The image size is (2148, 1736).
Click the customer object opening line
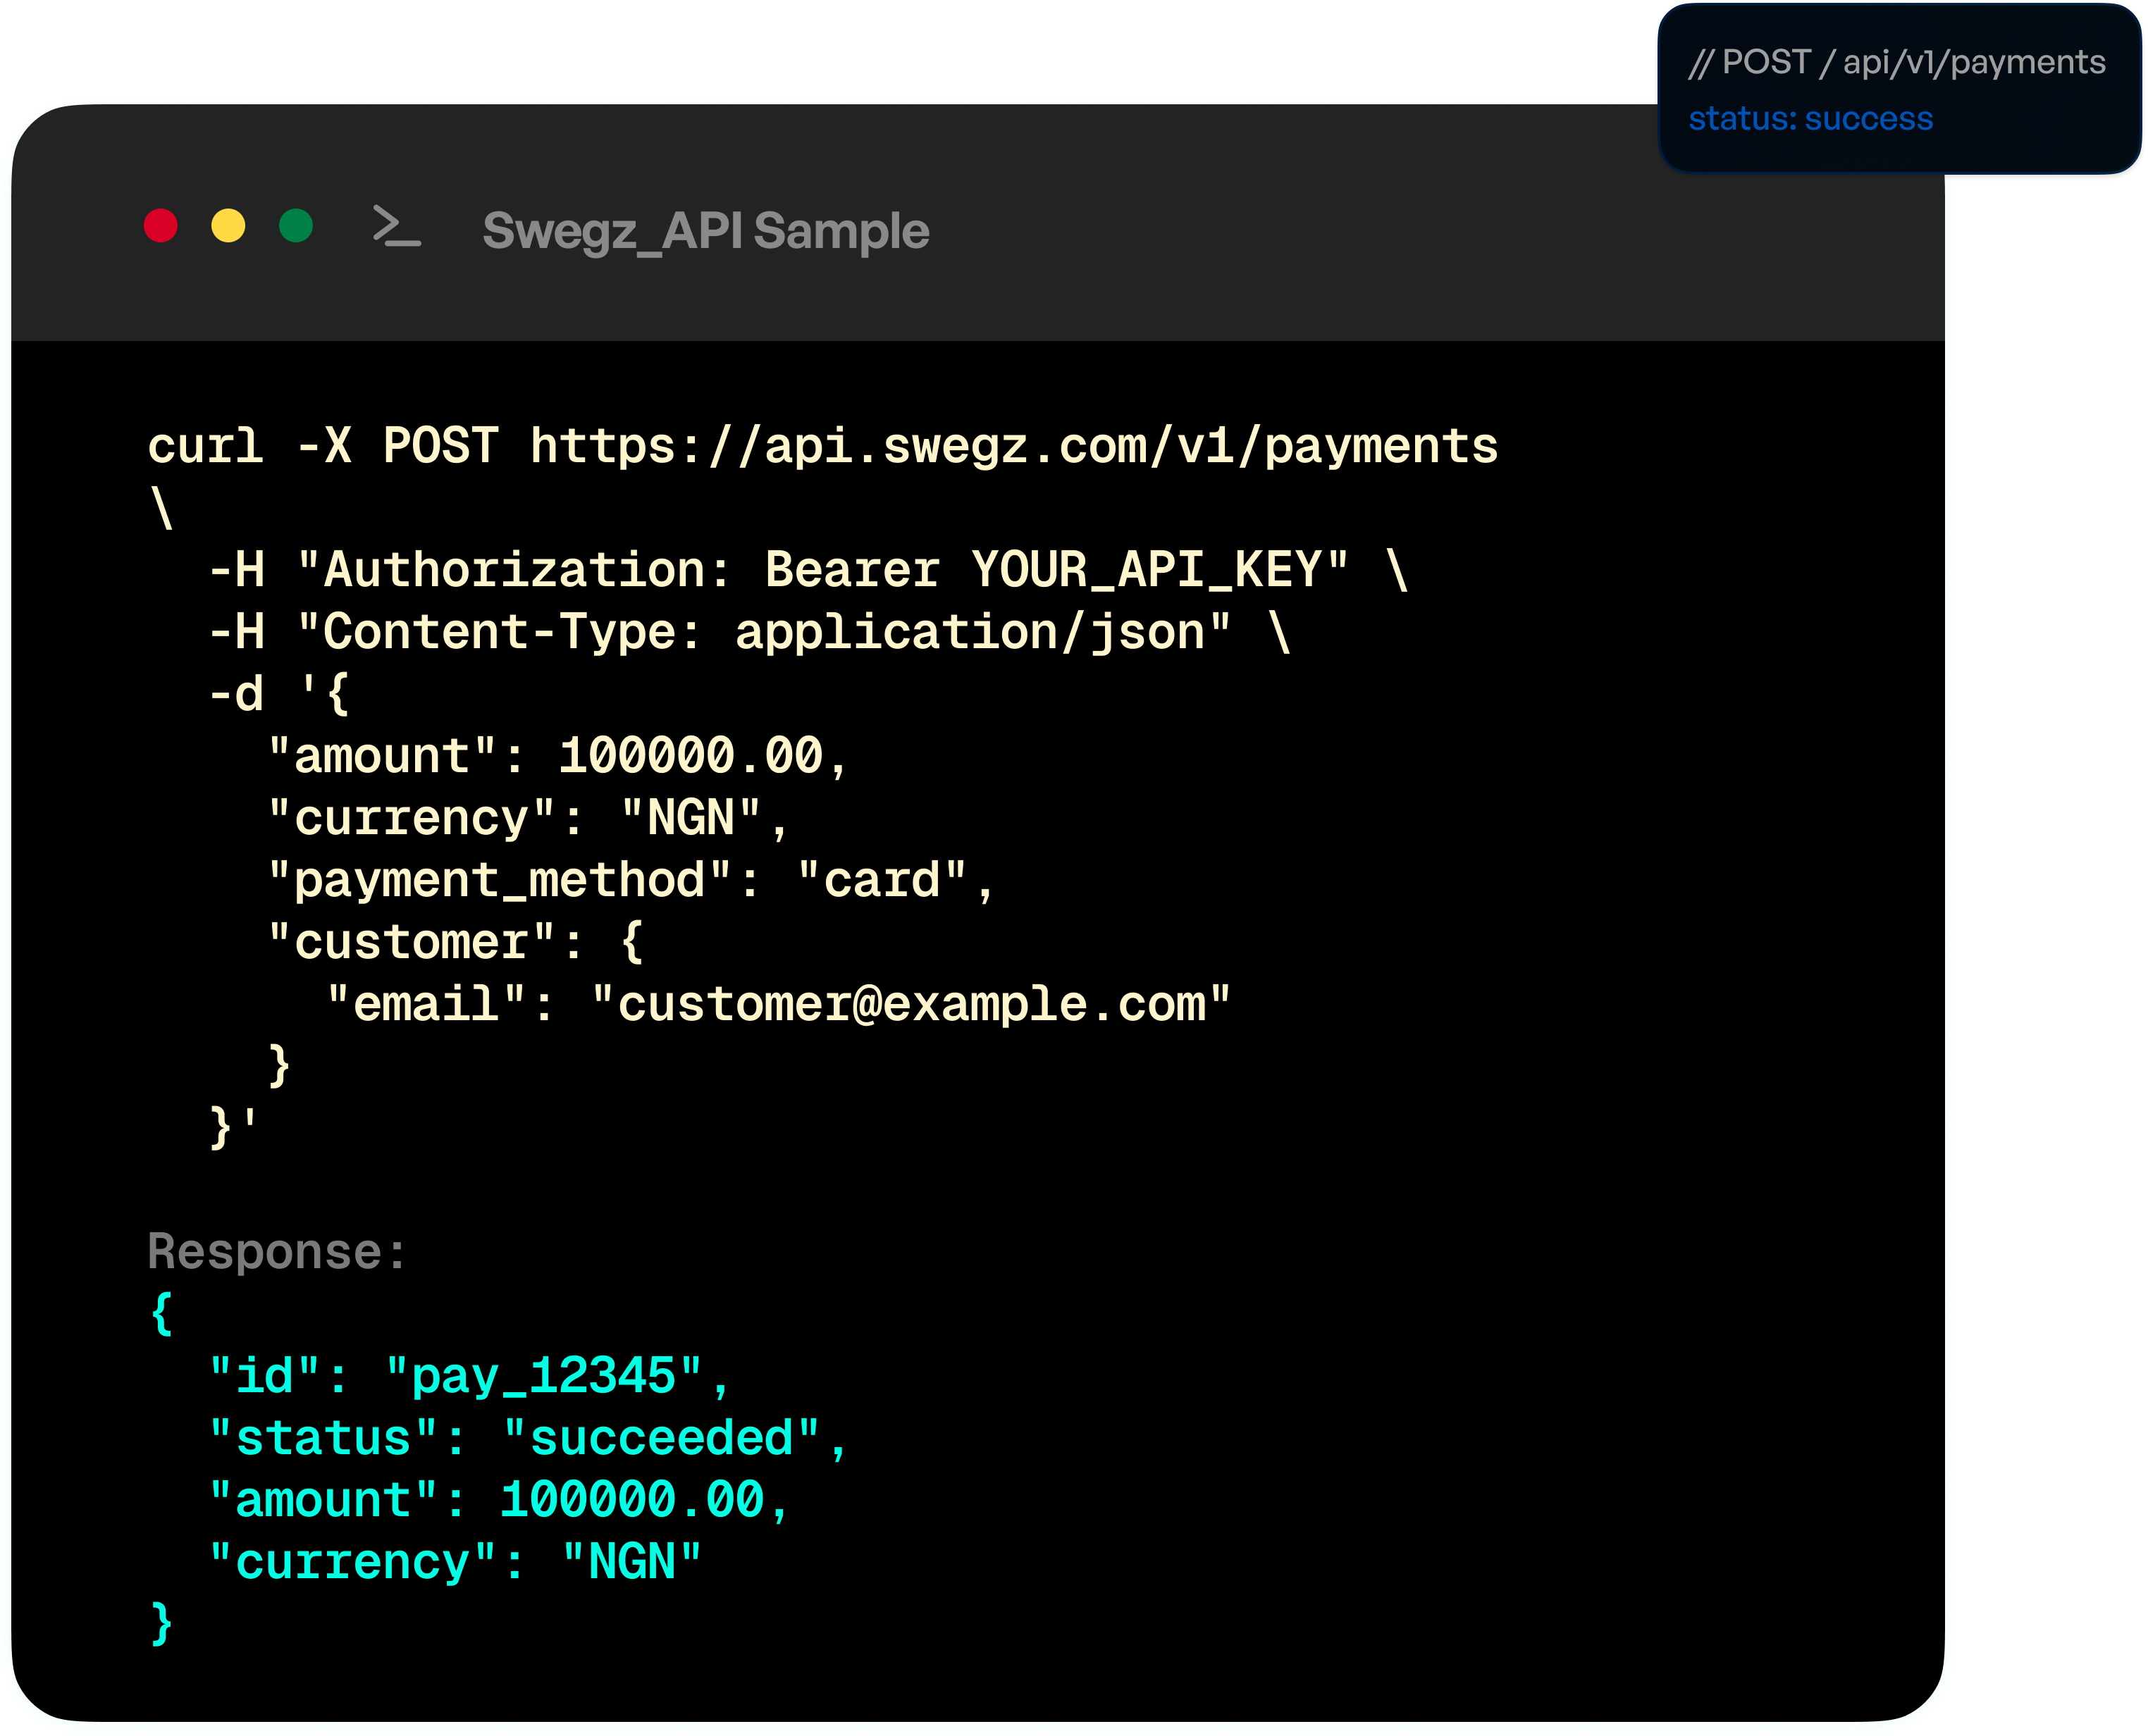455,942
